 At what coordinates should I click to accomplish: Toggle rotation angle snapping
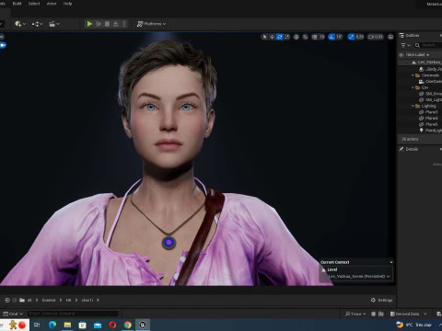[331, 37]
